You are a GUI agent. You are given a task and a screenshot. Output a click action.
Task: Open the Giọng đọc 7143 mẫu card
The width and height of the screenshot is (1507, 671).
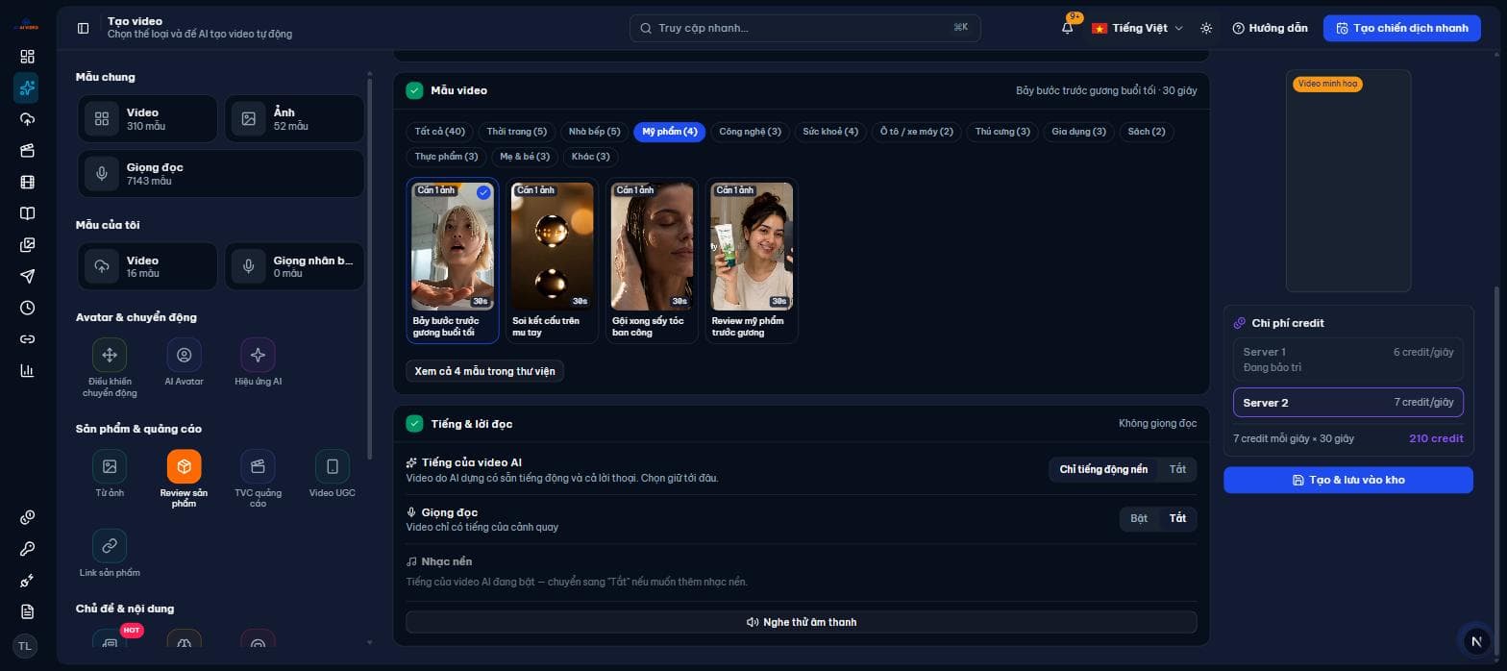click(220, 174)
